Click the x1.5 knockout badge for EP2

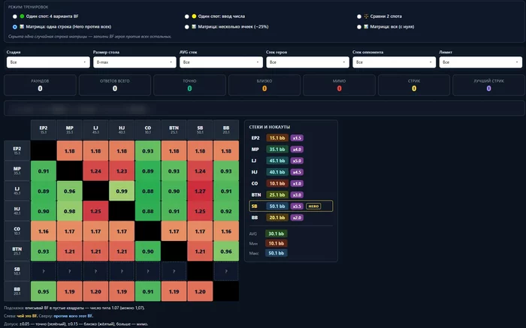[297, 138]
